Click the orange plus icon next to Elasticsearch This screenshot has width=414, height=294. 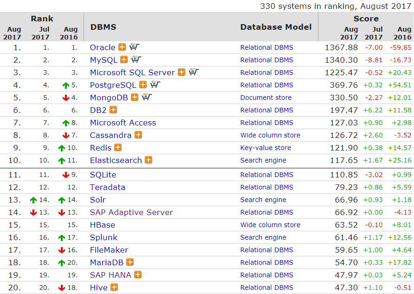149,160
